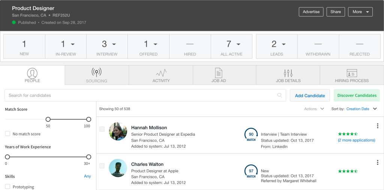The image size is (384, 190).
Task: Open the Sourcing broadcast icon tab
Action: [x=96, y=72]
